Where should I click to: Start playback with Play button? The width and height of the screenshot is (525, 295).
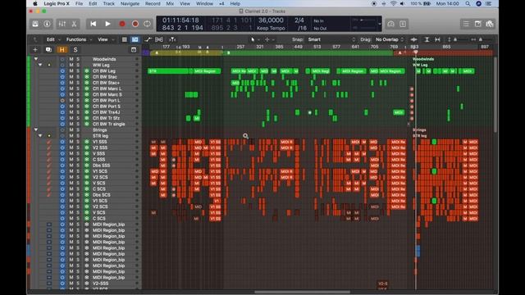pos(107,24)
